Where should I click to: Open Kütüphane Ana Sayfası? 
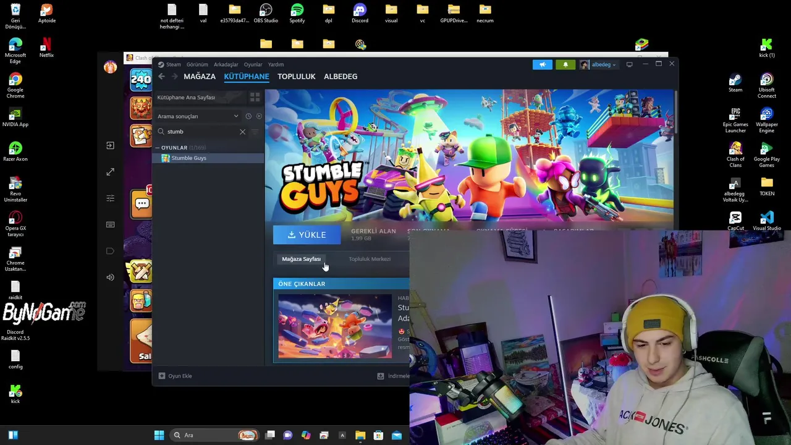tap(186, 98)
